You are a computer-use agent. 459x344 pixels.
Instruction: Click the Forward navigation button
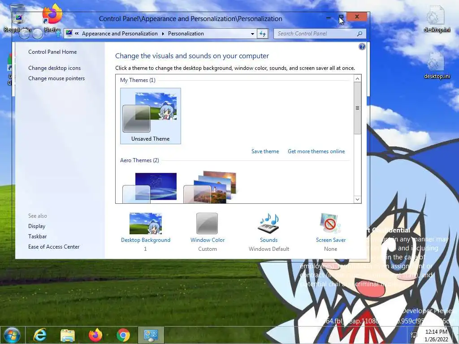[37, 34]
